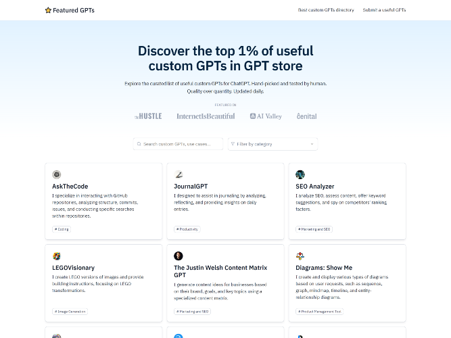This screenshot has width=451, height=338.
Task: Expand the category dropdown chevron arrow
Action: pyautogui.click(x=312, y=144)
